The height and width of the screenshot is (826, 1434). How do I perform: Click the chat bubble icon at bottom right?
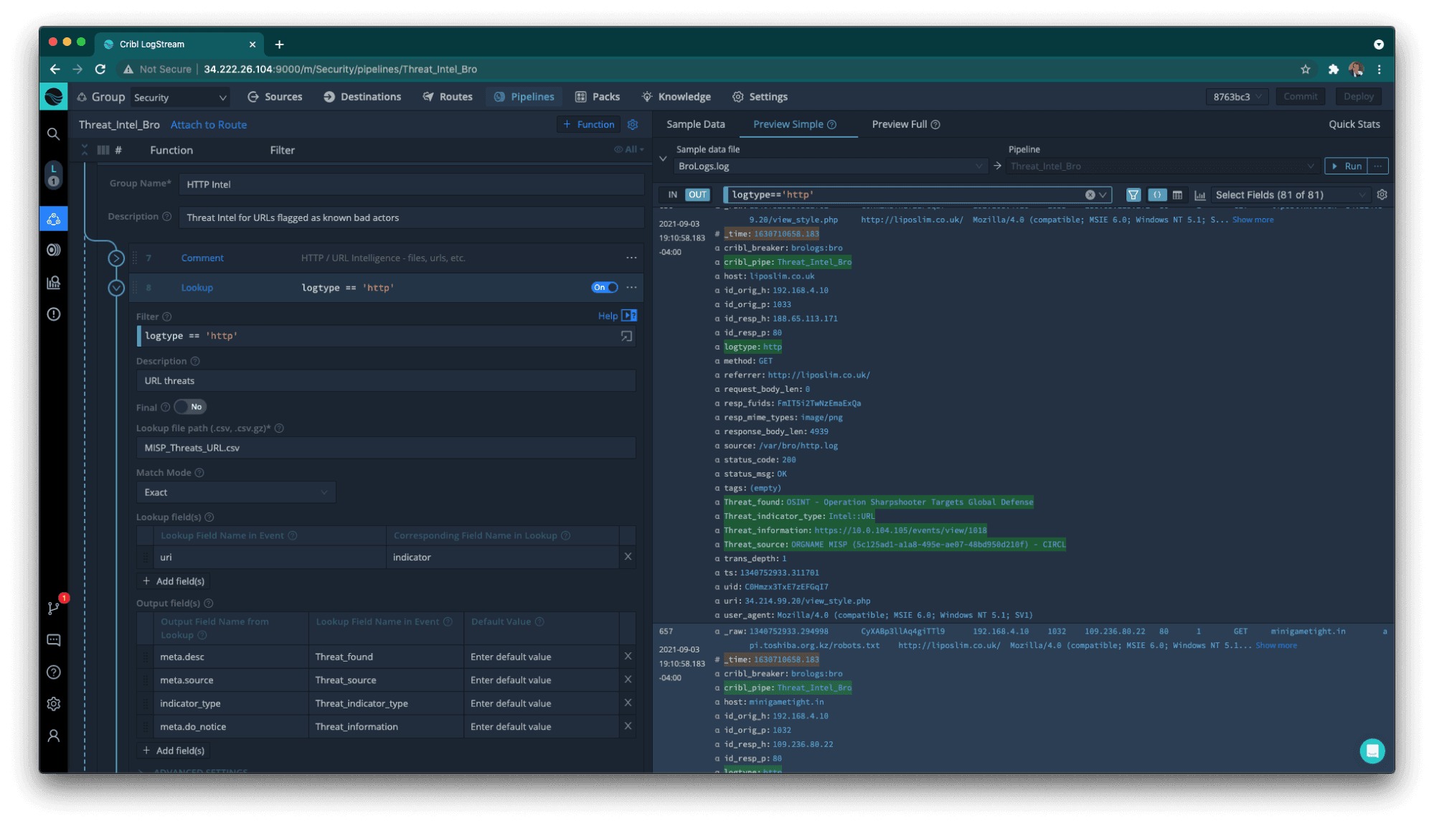coord(1372,751)
